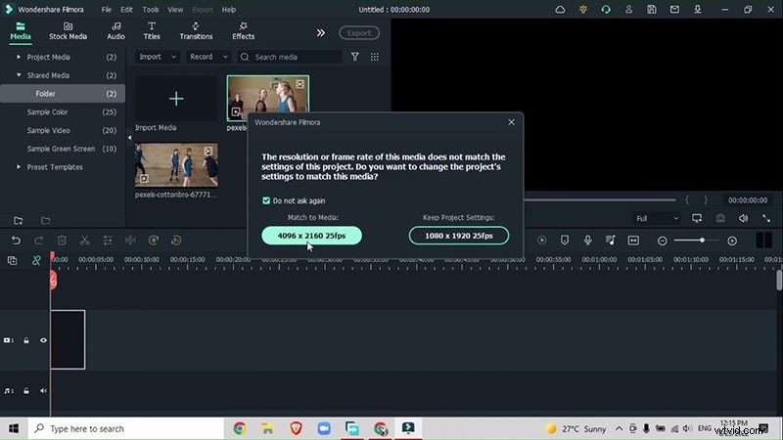Viewport: 783px width, 440px height.
Task: Select the scissors split tool
Action: [x=84, y=241]
